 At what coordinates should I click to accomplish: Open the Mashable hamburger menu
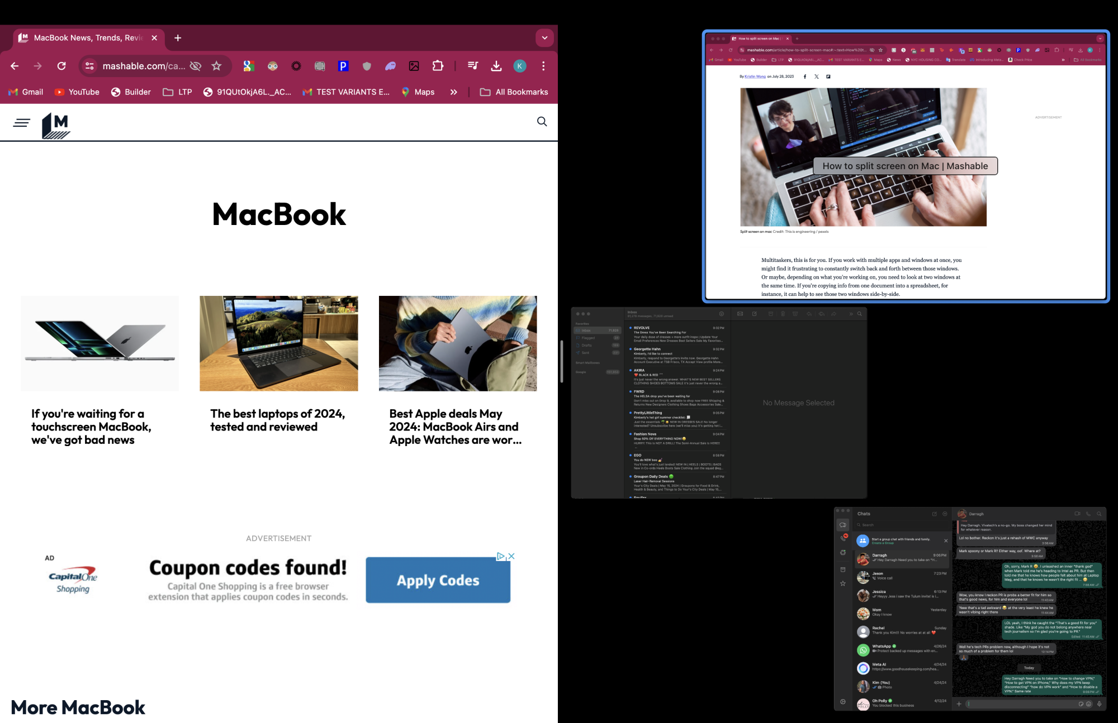pos(22,123)
